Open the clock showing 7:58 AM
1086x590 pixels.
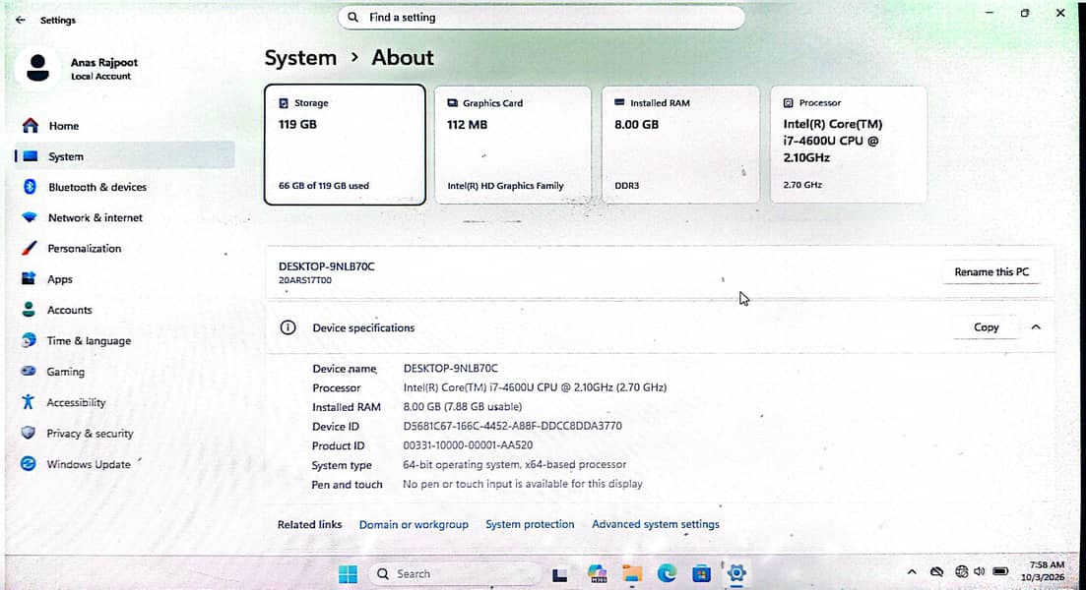pos(1044,571)
